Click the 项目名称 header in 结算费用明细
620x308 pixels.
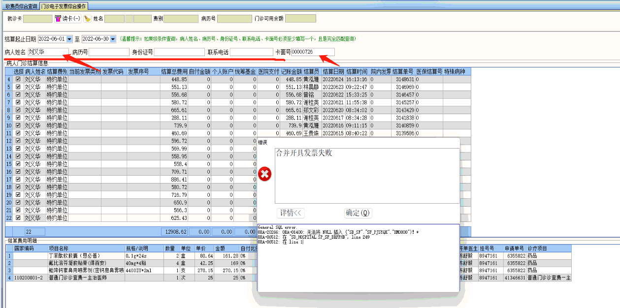(x=86, y=248)
